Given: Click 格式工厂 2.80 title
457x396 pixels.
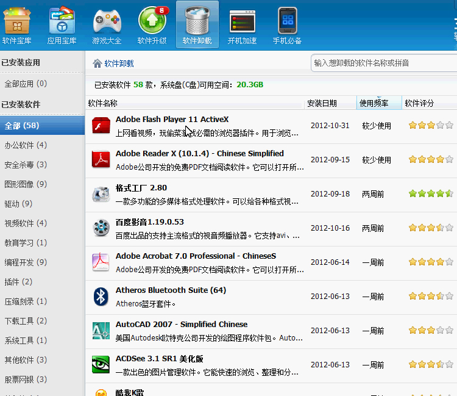Looking at the screenshot, I should pyautogui.click(x=141, y=188).
